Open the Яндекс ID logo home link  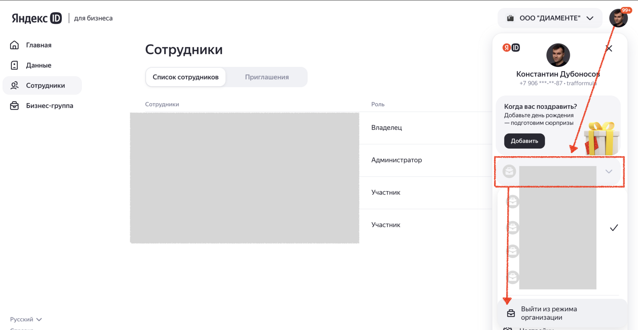pyautogui.click(x=36, y=18)
